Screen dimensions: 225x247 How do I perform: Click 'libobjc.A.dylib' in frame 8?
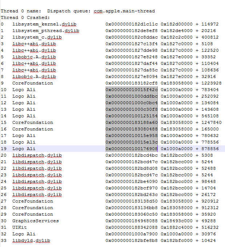coord(34,77)
